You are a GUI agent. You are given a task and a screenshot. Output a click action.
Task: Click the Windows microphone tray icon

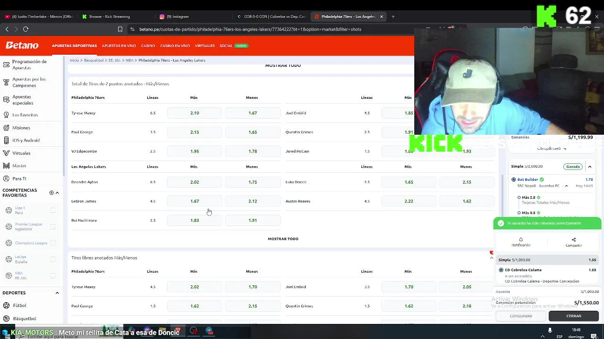[550, 331]
